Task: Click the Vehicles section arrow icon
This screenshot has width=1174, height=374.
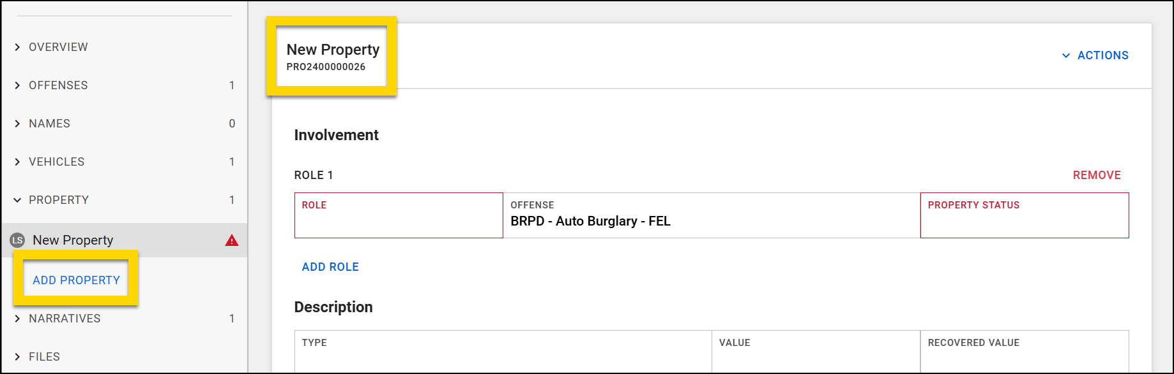Action: 17,161
